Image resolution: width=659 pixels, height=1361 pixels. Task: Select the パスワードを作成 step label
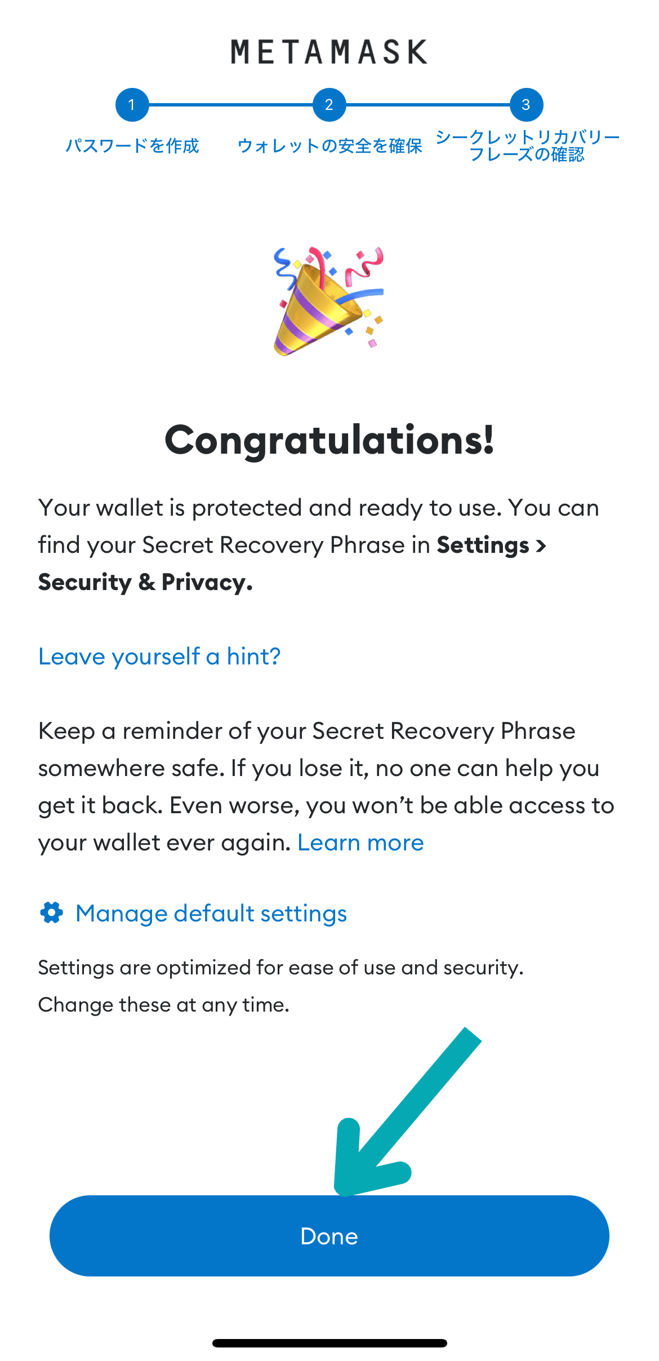(132, 146)
